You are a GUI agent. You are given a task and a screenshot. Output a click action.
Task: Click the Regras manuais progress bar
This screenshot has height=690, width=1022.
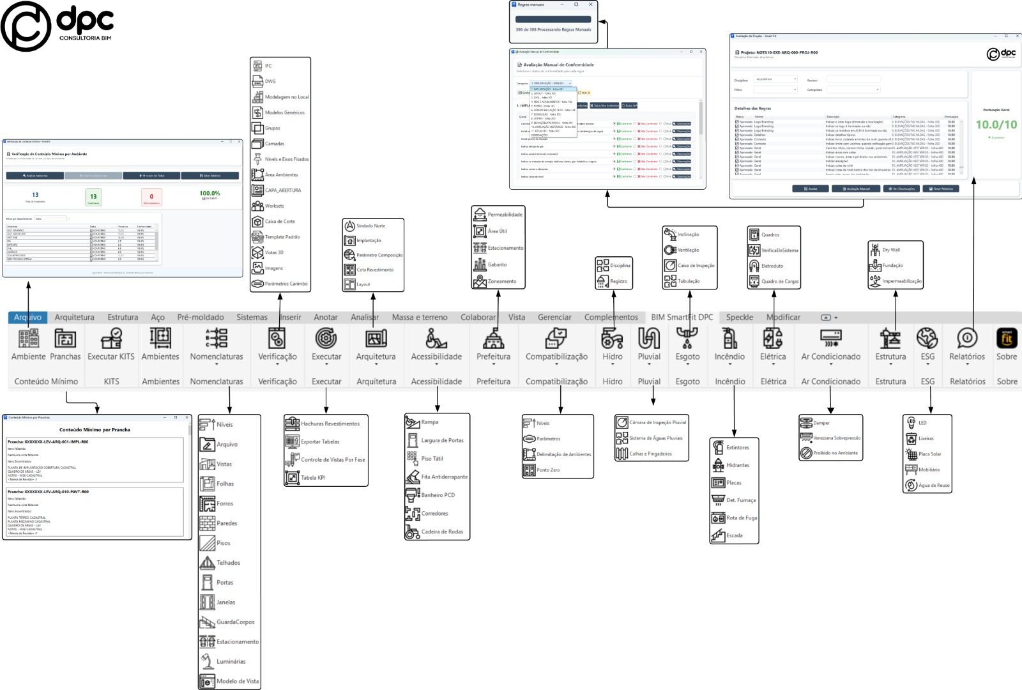pyautogui.click(x=553, y=19)
